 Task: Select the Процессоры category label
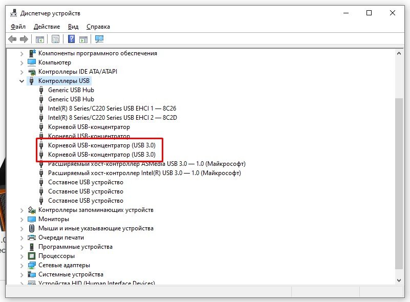coord(56,256)
